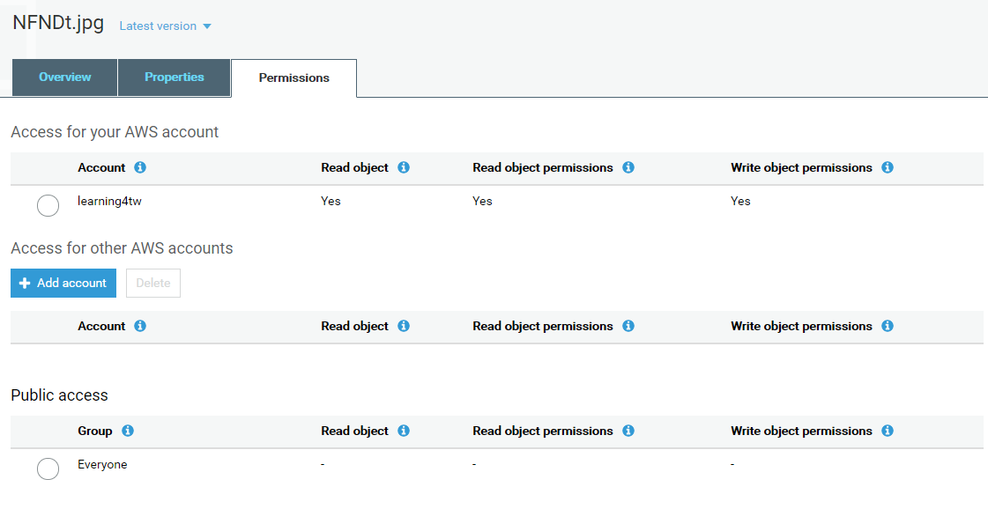Click info icon beside Read object permissions in other AWS accounts table
The height and width of the screenshot is (509, 988).
(628, 326)
